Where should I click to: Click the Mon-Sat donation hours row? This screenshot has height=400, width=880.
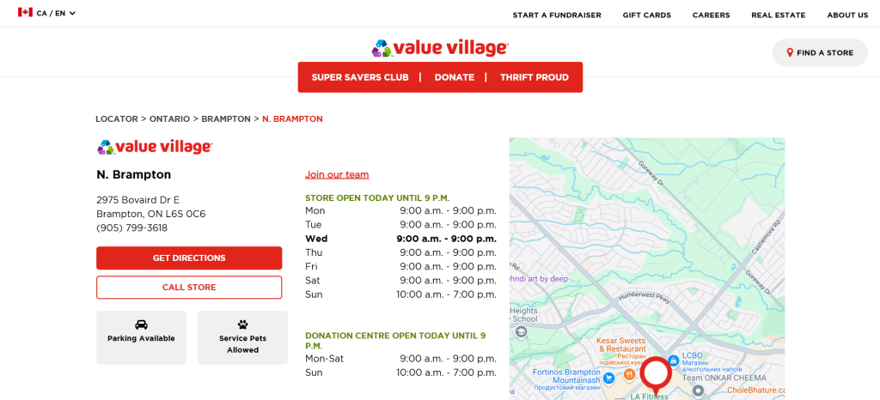click(400, 359)
